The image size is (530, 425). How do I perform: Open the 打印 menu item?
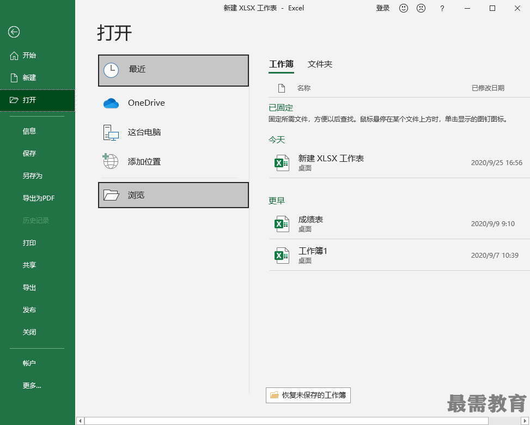(x=29, y=243)
